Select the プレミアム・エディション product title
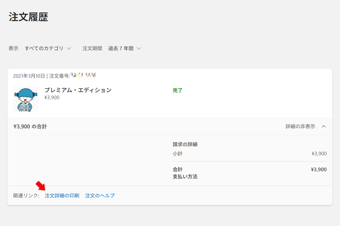The width and height of the screenshot is (340, 226). point(78,90)
